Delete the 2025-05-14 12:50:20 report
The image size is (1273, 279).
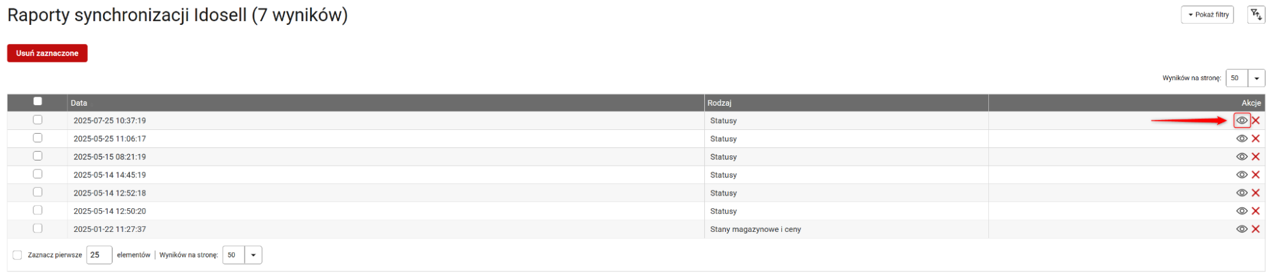[1255, 211]
